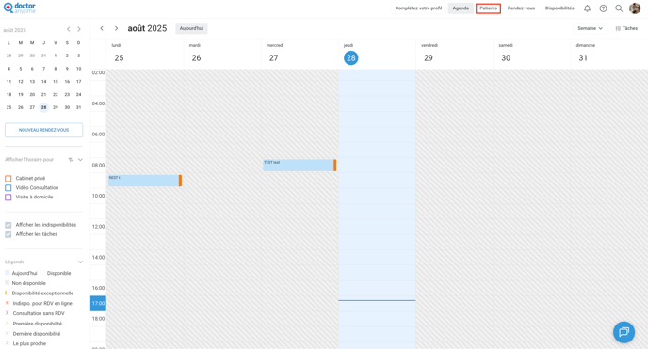
Task: Click the août 2025 mini calendar title
Action: [14, 30]
